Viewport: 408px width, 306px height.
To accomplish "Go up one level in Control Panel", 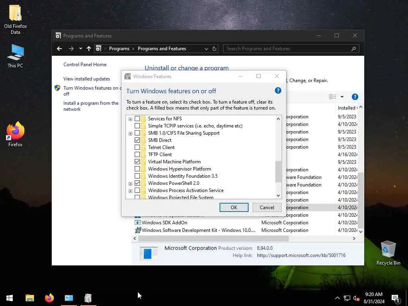I will [89, 49].
